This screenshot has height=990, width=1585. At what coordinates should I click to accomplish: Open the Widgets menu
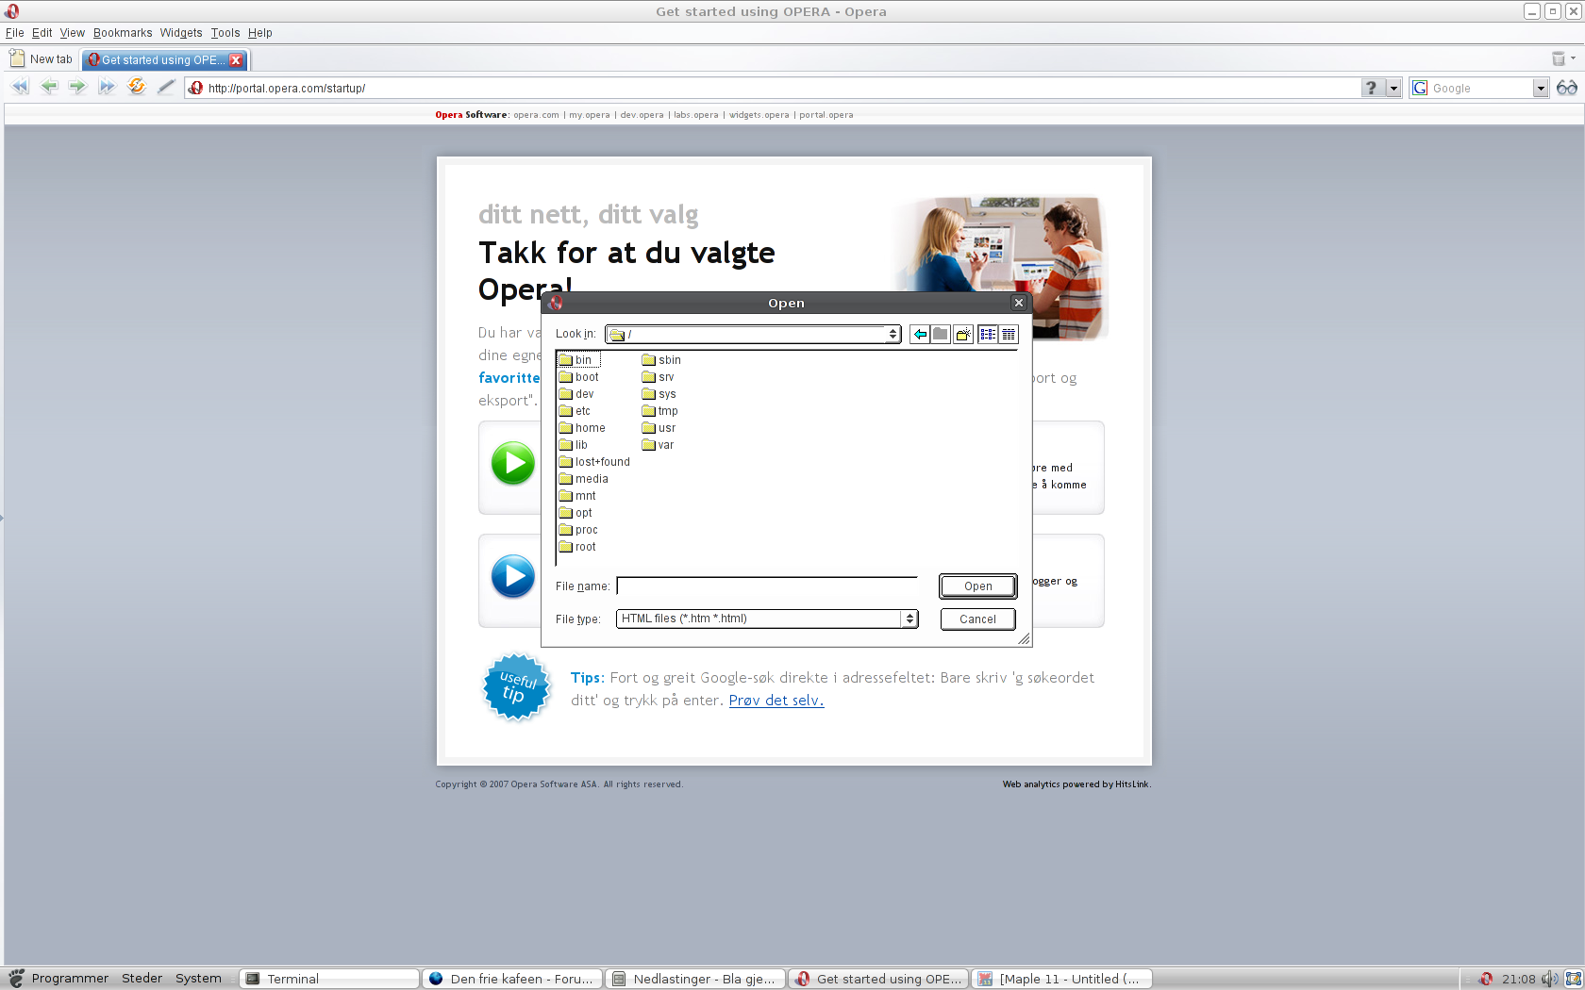(x=181, y=32)
